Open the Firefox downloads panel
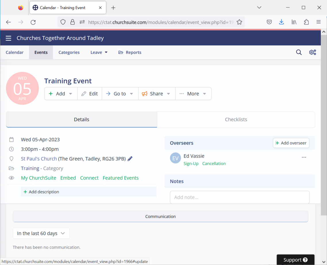 [x=281, y=22]
